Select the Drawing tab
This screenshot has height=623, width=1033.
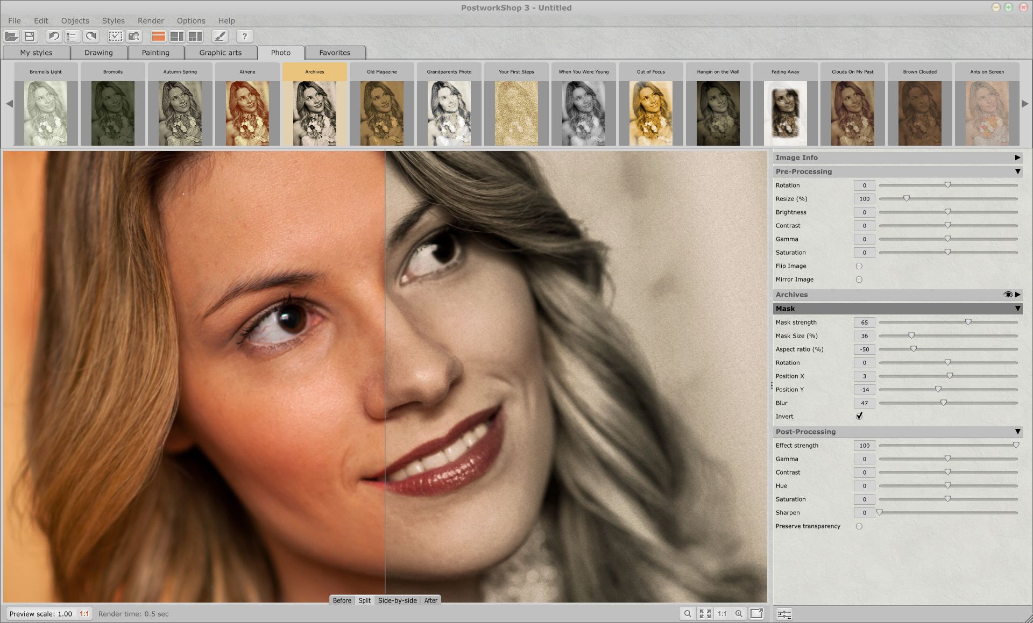click(98, 52)
